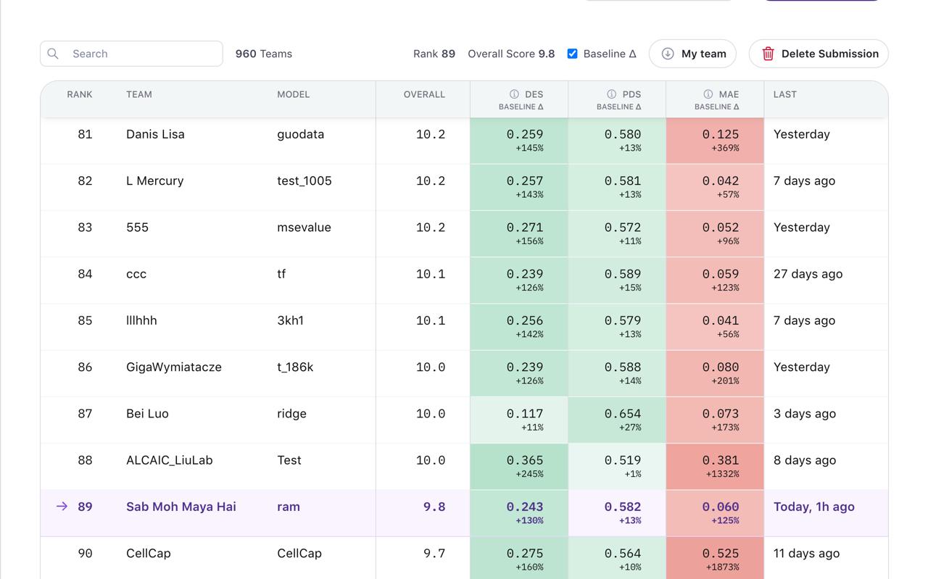The width and height of the screenshot is (928, 579).
Task: Sort by the TEAM column header
Action: (x=139, y=94)
